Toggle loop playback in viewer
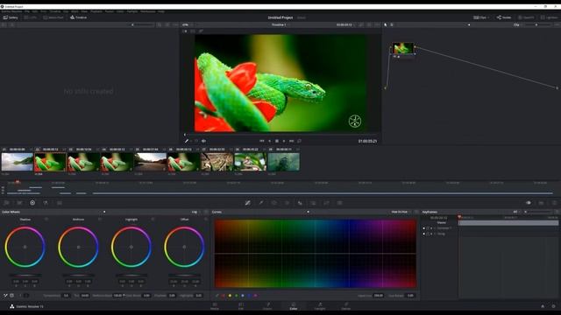This screenshot has width=561, height=315. pos(299,141)
